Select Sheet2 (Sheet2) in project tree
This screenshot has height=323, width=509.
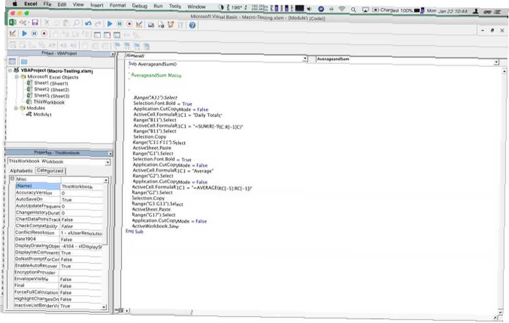coord(51,89)
